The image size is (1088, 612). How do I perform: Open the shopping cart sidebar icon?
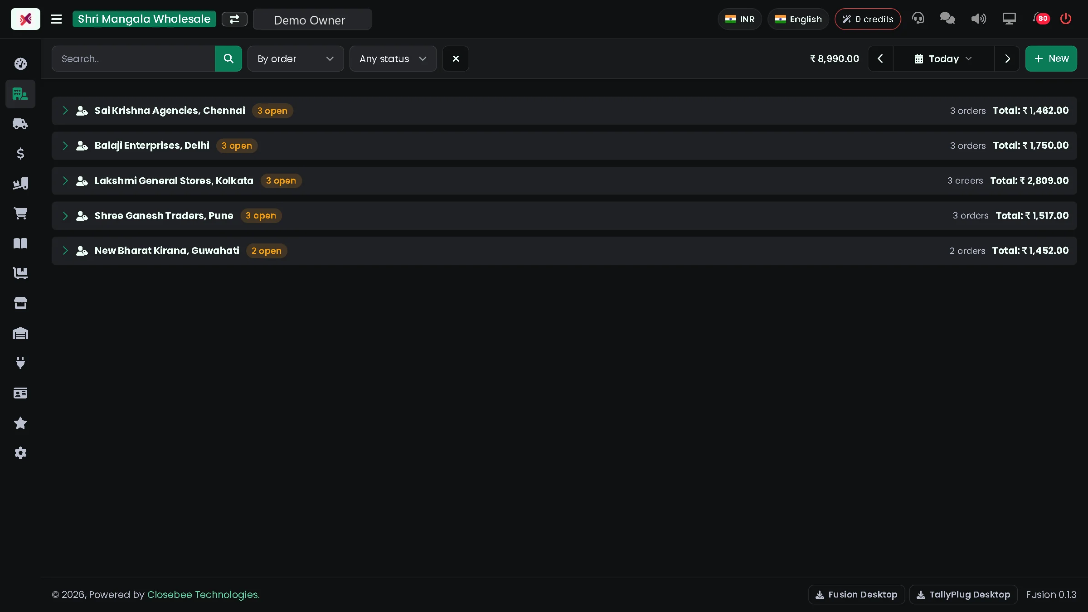[x=20, y=214]
